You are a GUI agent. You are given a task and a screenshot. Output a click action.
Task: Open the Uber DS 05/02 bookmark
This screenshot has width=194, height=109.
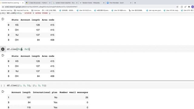pyautogui.click(x=84, y=10)
